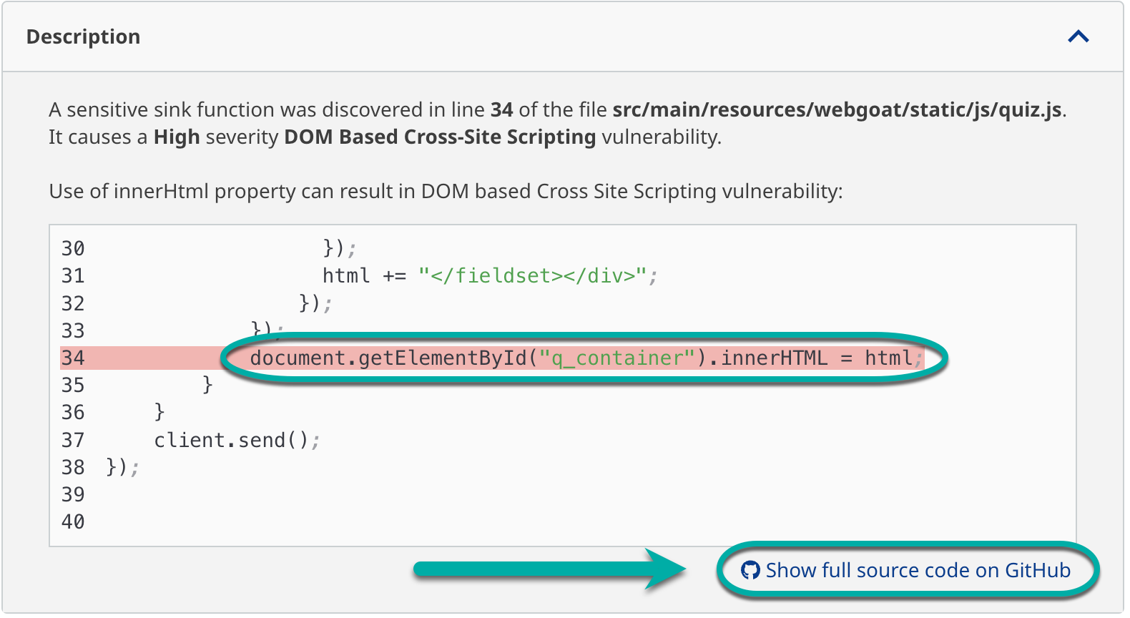Click the bold High severity word

coord(177,137)
